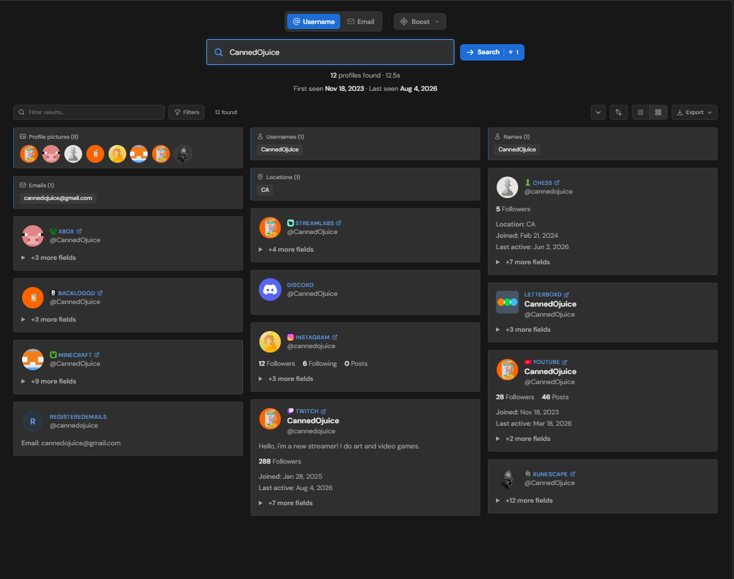Select the Username search mode
The image size is (734, 579).
(314, 21)
